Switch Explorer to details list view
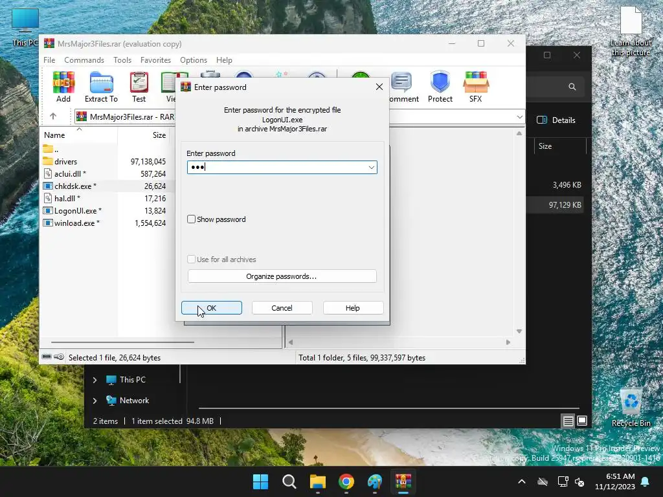This screenshot has height=497, width=663. pyautogui.click(x=568, y=421)
